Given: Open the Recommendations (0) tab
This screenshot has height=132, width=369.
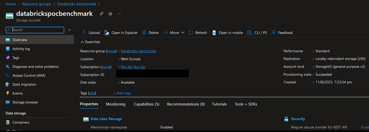Looking at the screenshot, I should pyautogui.click(x=186, y=104).
